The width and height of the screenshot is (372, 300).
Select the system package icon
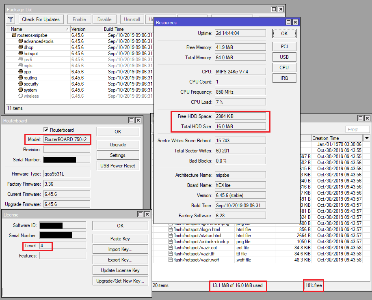pos(21,90)
